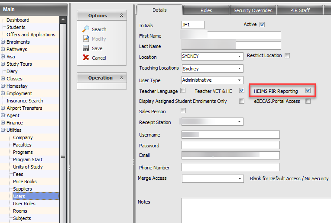Switch to the Roles tab
This screenshot has width=331, height=223.
[x=206, y=10]
